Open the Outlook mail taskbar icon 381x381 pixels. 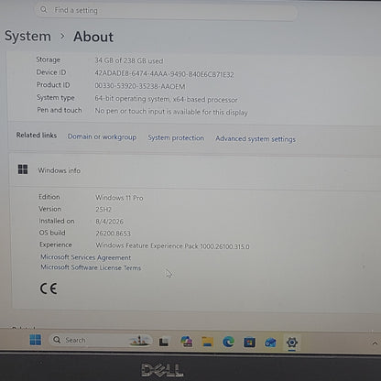270,343
